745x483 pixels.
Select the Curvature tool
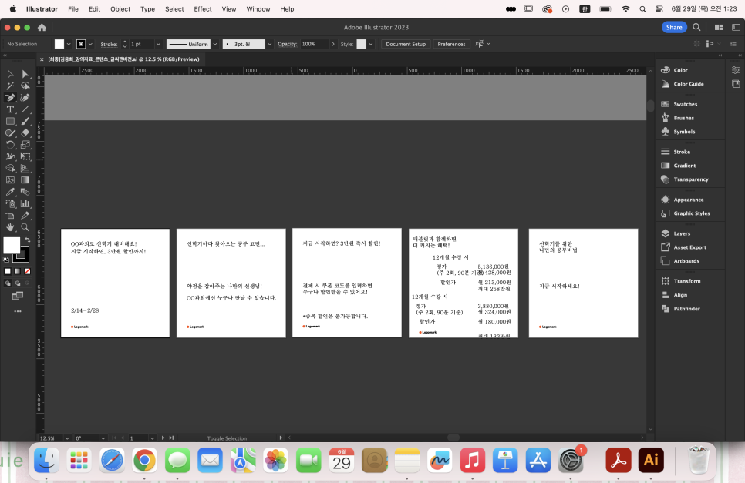coord(25,98)
